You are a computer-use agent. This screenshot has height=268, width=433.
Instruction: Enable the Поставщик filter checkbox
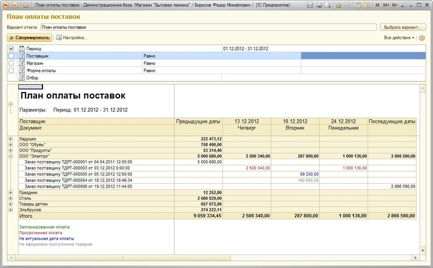(x=12, y=56)
